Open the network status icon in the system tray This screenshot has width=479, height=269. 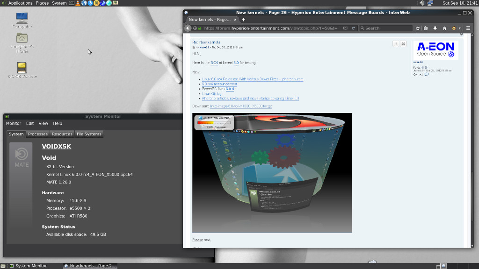click(430, 3)
